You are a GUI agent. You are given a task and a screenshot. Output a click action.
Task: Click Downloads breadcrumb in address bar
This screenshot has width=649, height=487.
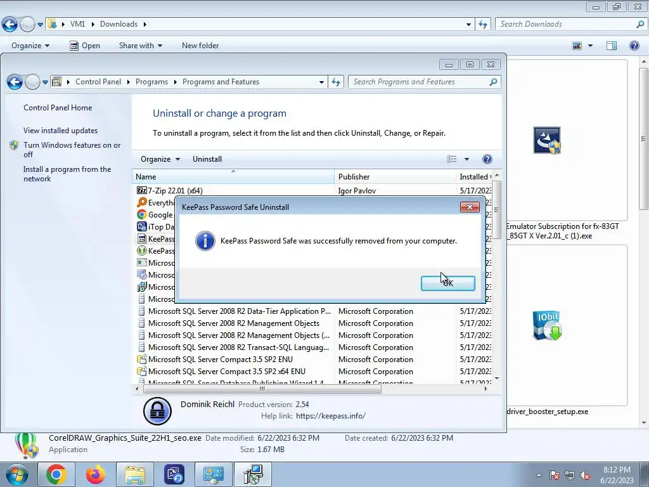tap(119, 24)
